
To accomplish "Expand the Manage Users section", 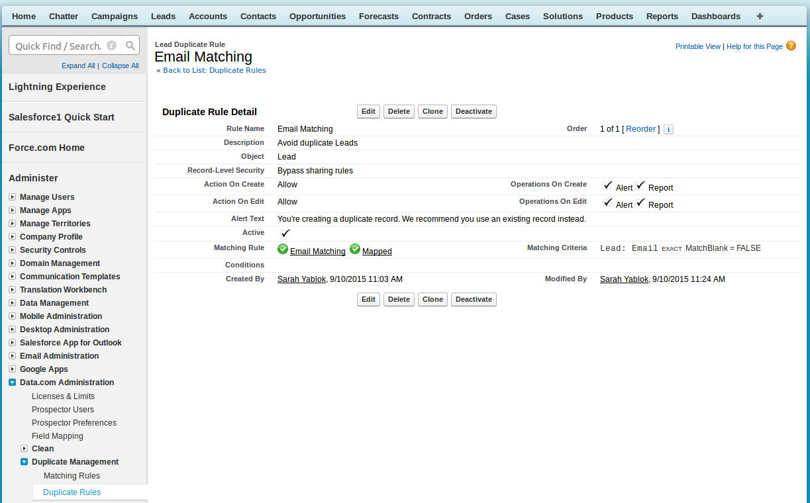I will pyautogui.click(x=13, y=197).
